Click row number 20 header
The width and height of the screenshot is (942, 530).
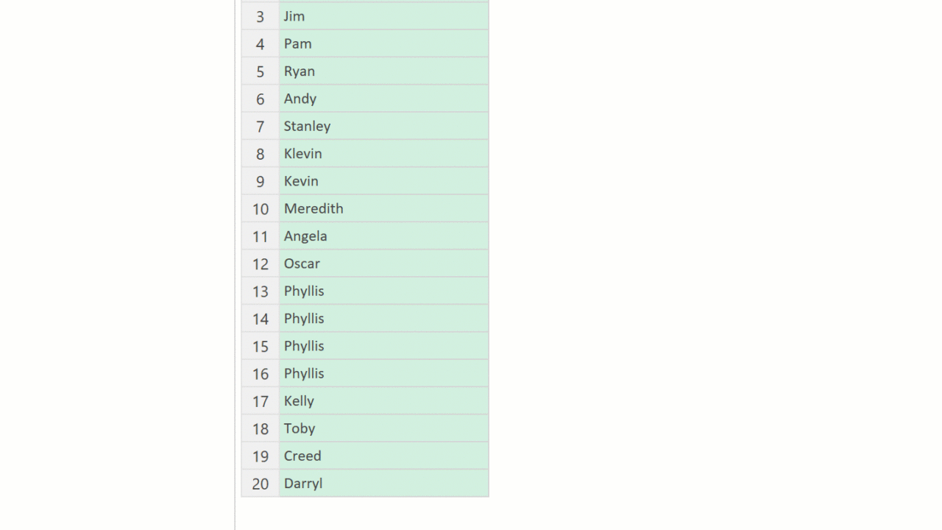pyautogui.click(x=260, y=484)
